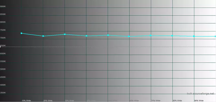Click the cyan data point at 30% White
Viewport: 216px width, 102px height.
65,34
